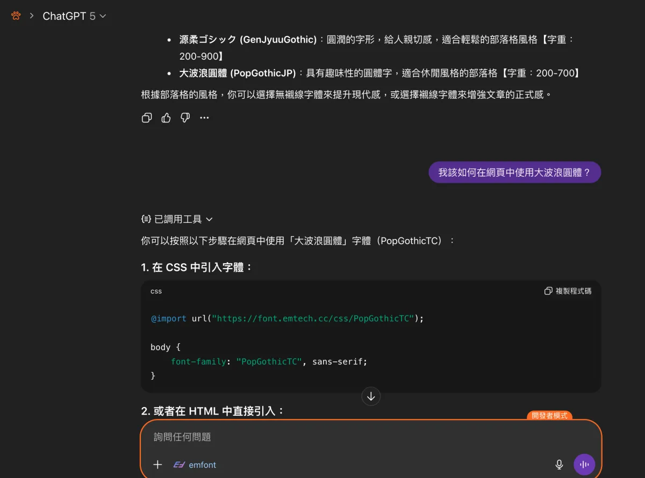Click the 複製程式碼 copy code button

(x=568, y=291)
